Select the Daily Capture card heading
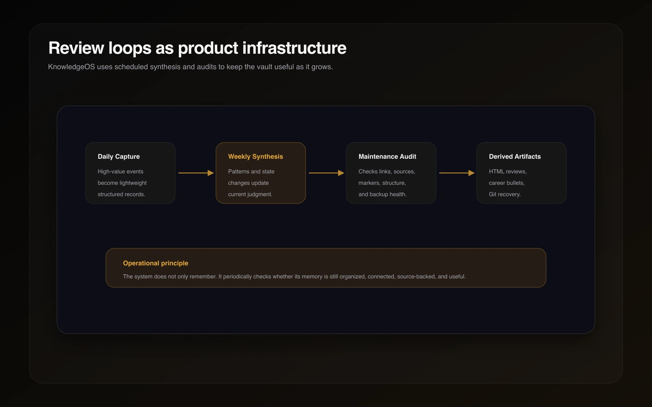This screenshot has width=652, height=407. click(x=119, y=157)
